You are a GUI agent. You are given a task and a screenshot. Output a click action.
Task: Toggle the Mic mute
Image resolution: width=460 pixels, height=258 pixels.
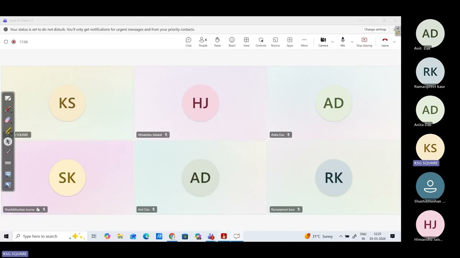pos(343,42)
